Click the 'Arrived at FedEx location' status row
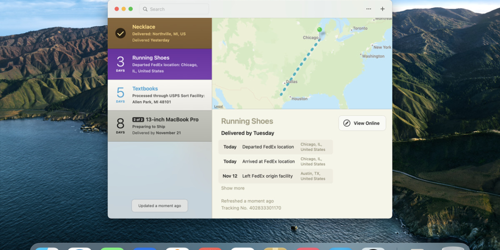500x250 pixels. (275, 162)
